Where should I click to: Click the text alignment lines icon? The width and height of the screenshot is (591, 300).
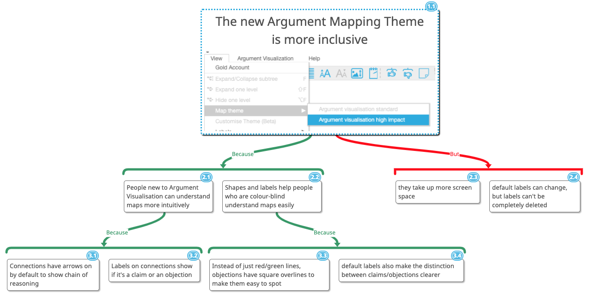[x=311, y=73]
